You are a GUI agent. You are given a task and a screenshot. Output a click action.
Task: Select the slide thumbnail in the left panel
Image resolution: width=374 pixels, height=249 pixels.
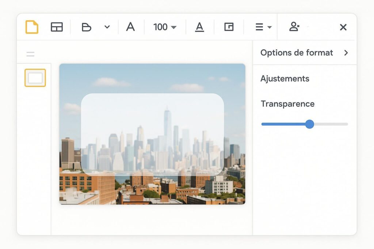pyautogui.click(x=35, y=78)
